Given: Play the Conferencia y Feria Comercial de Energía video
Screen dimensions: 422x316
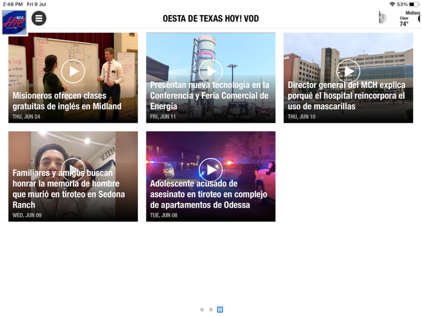Looking at the screenshot, I should click(211, 71).
